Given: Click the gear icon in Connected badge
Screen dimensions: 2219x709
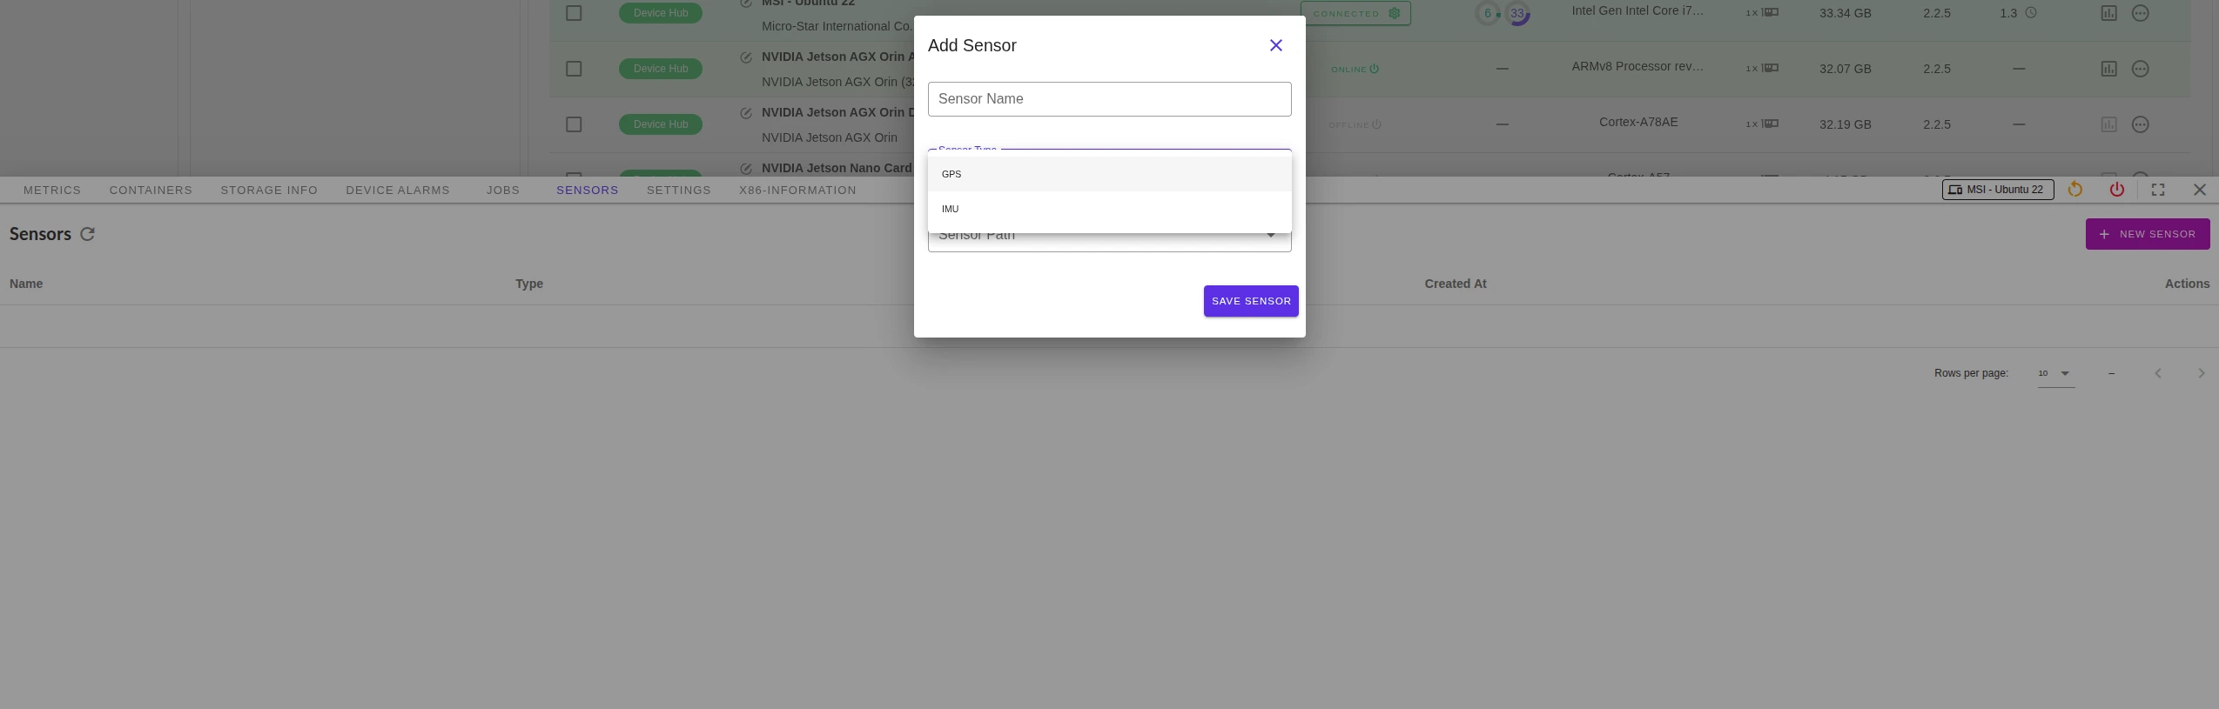Looking at the screenshot, I should click(1395, 13).
